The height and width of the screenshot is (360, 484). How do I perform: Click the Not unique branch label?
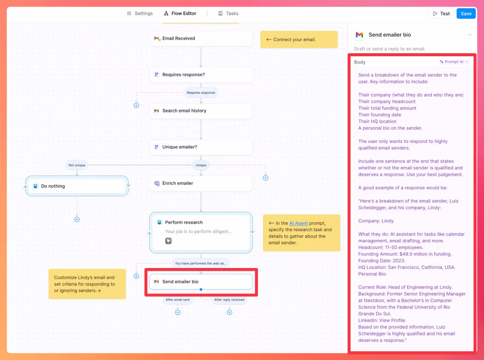tap(77, 165)
